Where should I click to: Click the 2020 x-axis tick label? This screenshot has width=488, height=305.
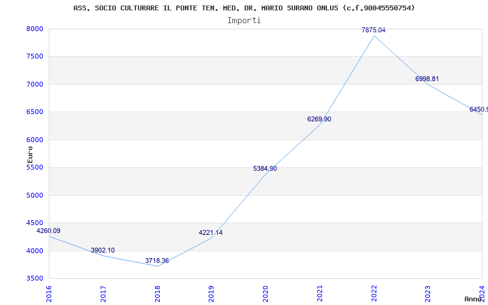[265, 293]
